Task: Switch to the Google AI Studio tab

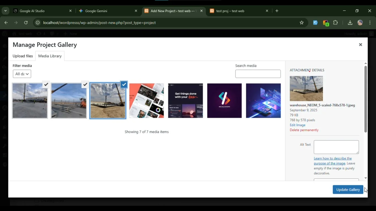Action: point(43,11)
